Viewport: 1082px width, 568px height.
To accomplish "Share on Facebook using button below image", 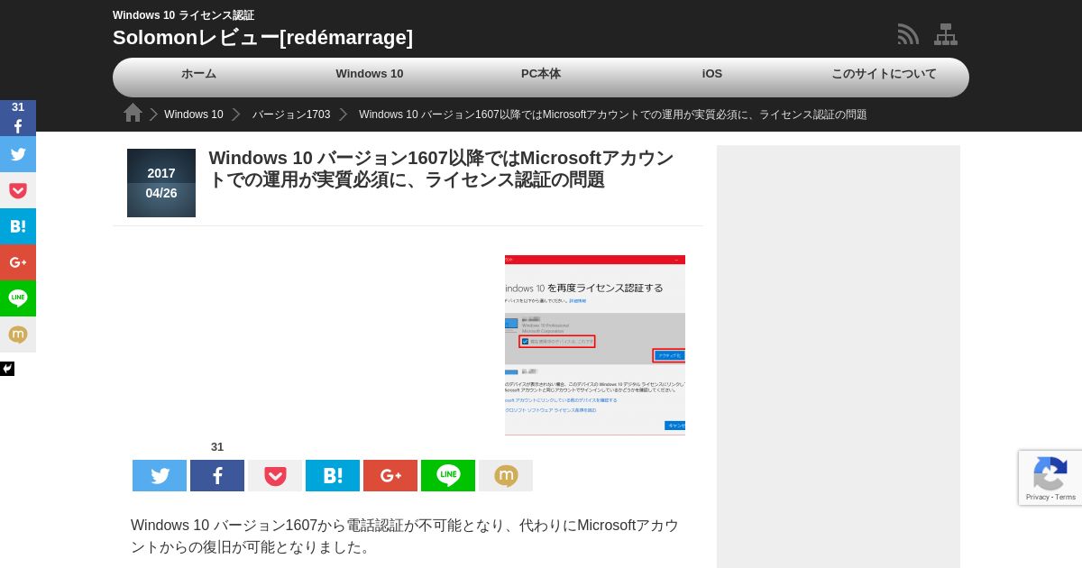I will point(217,476).
